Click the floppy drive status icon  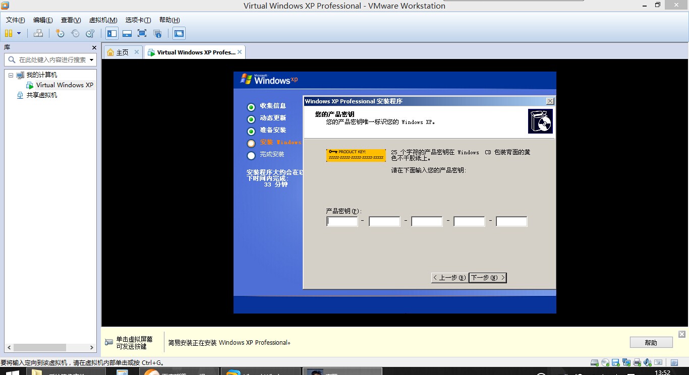616,362
